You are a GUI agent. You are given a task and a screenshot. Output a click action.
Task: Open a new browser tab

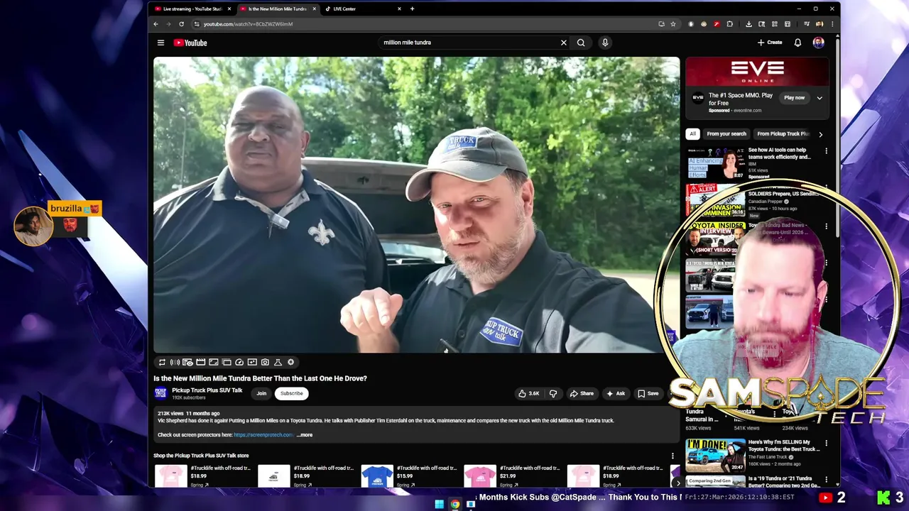pos(412,9)
